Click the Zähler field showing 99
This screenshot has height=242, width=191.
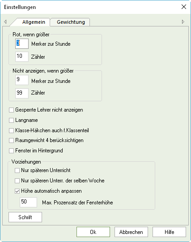tap(22, 93)
